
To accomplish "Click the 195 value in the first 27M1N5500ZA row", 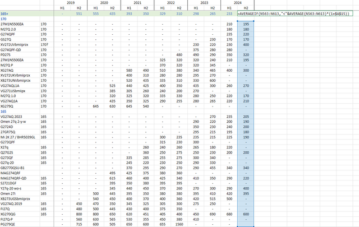I will pos(246,24).
